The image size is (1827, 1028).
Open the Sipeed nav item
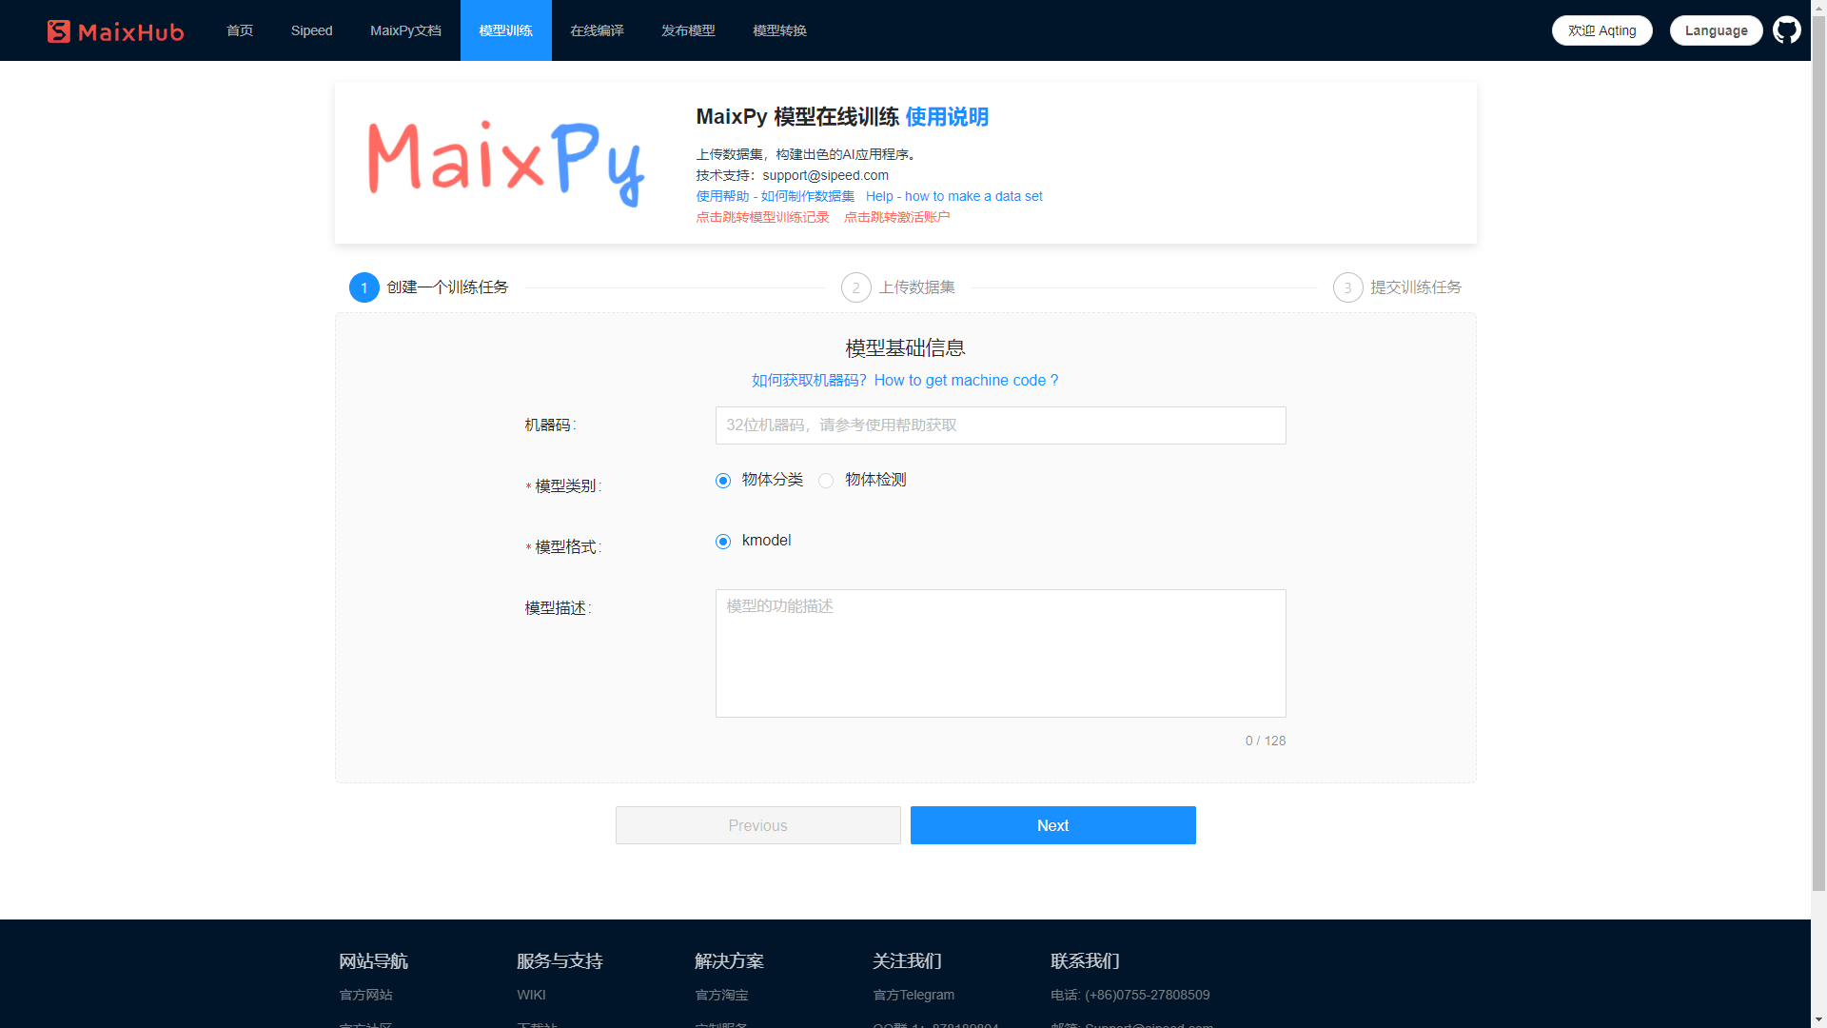pos(312,30)
